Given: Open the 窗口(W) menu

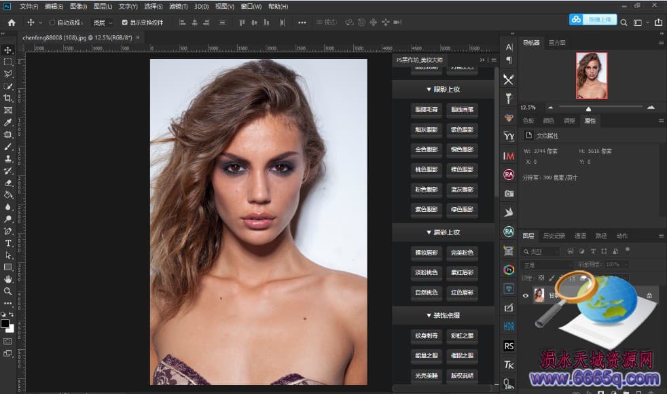Looking at the screenshot, I should click(x=251, y=6).
